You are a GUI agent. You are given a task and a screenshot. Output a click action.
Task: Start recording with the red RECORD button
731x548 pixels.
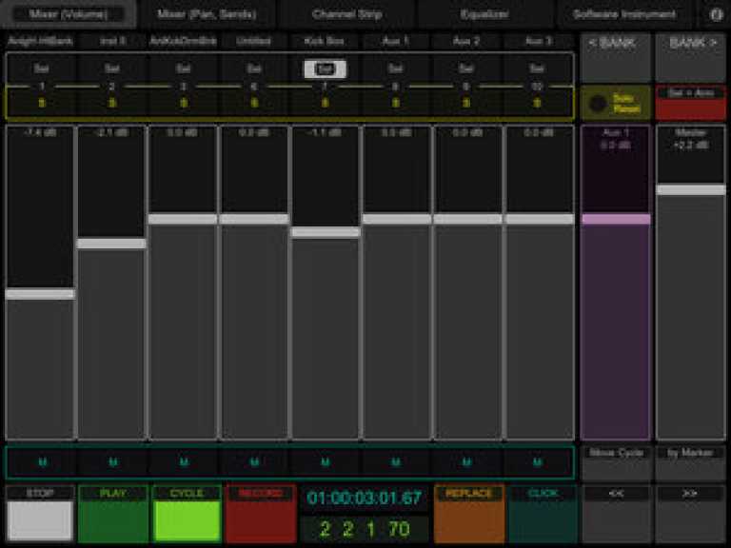pyautogui.click(x=261, y=514)
